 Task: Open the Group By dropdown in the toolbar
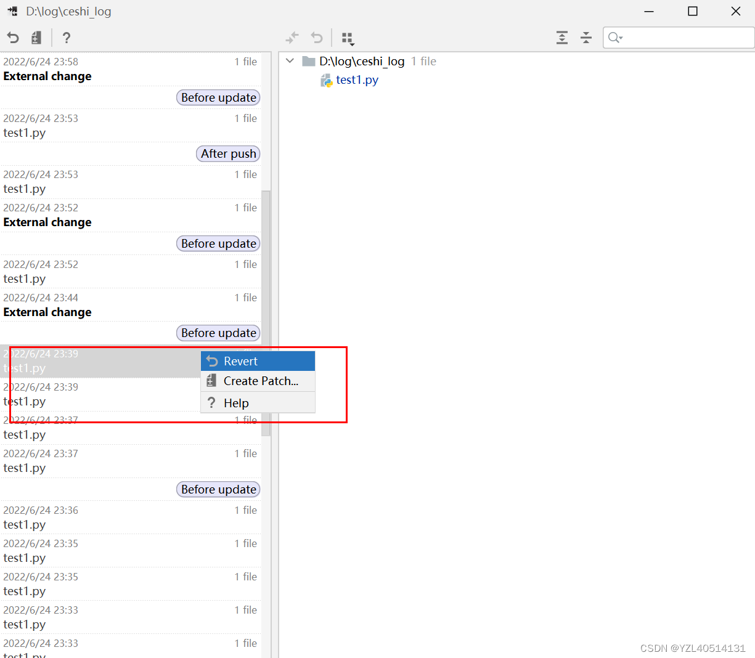pos(348,39)
